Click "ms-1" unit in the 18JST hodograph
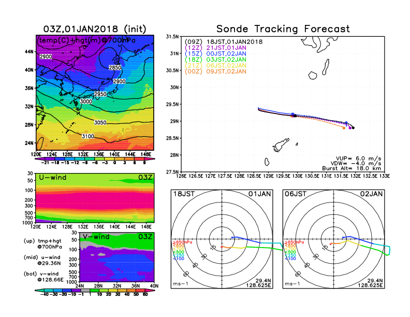The height and width of the screenshot is (317, 410). [x=181, y=284]
